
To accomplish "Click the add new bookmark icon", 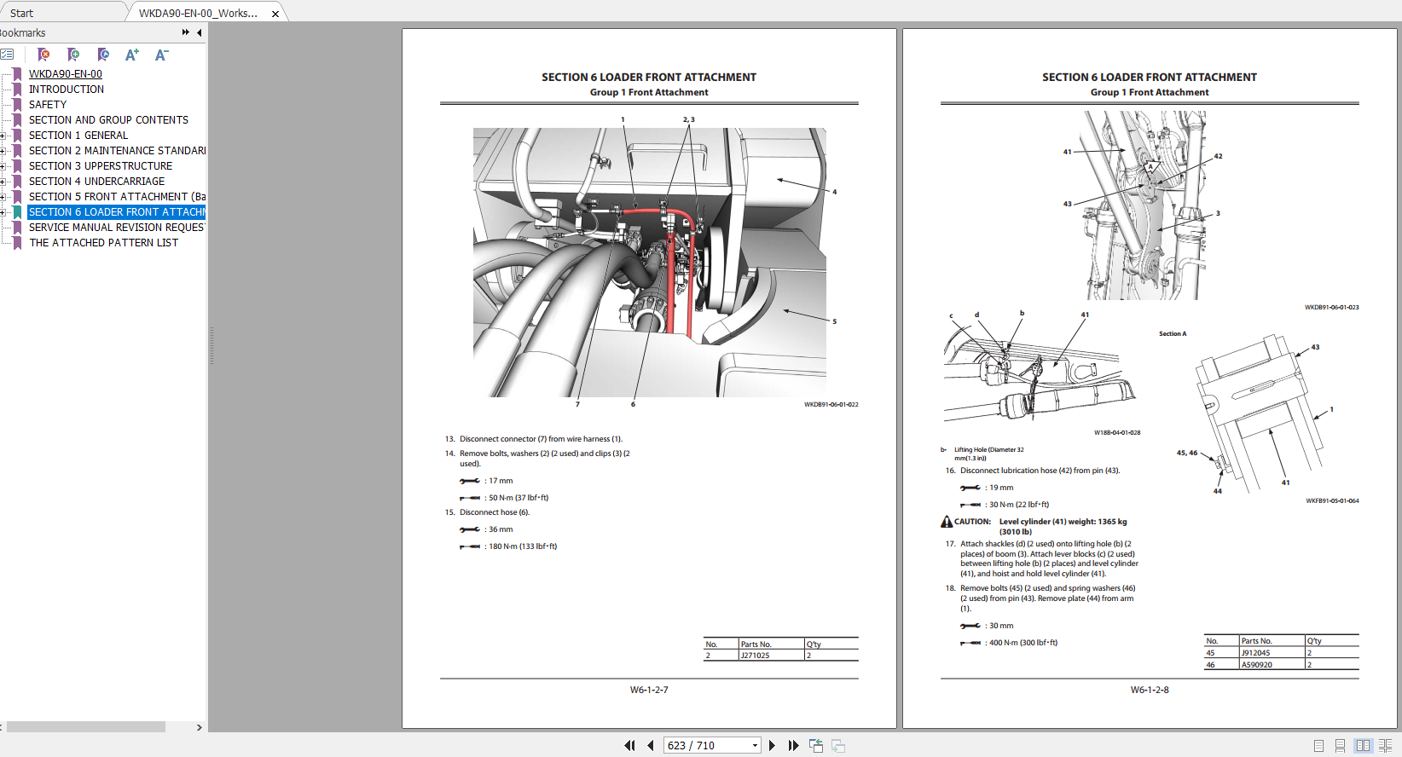I will coord(73,54).
